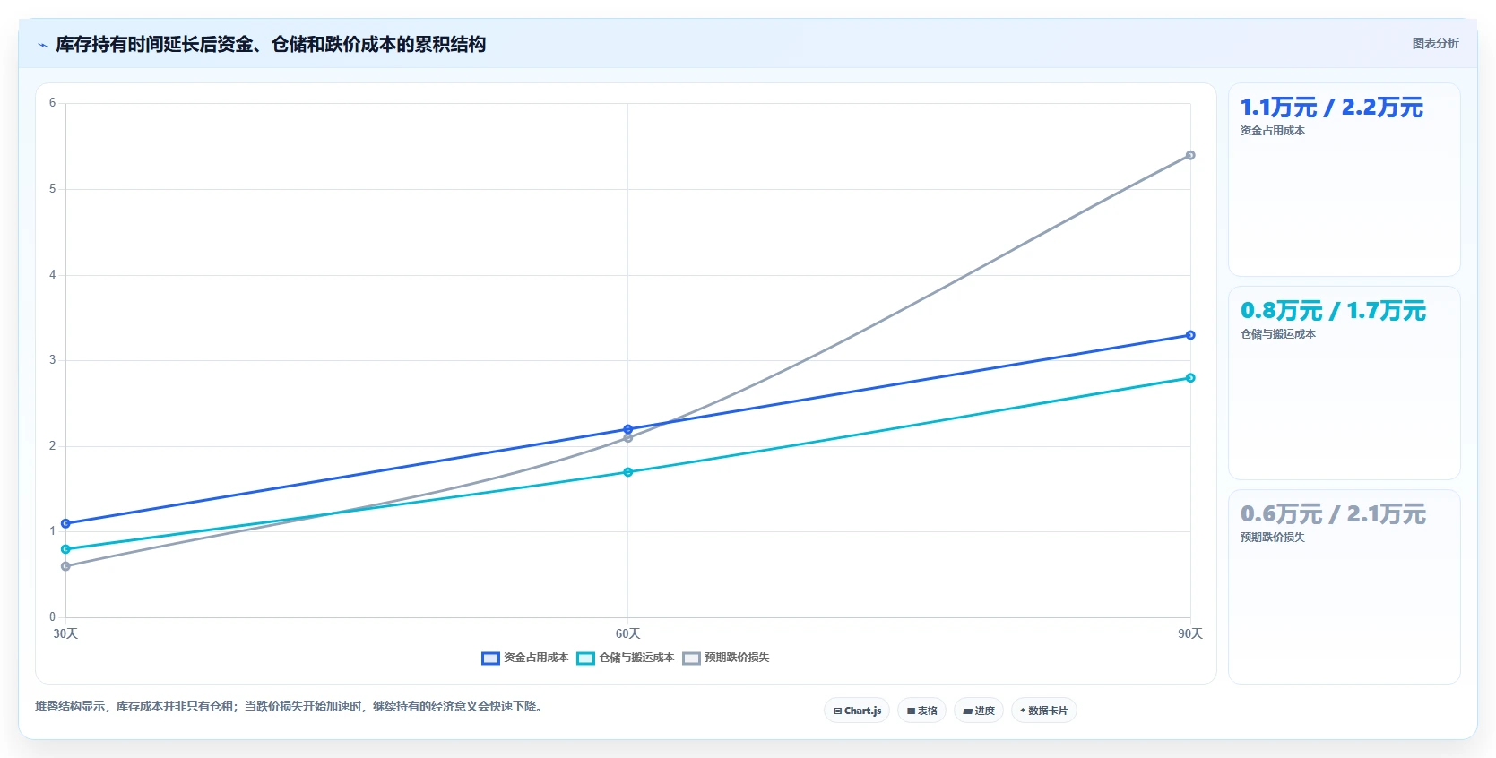The image size is (1496, 758).
Task: Select 资金占用成本 data point at 90天
Action: tap(1190, 335)
